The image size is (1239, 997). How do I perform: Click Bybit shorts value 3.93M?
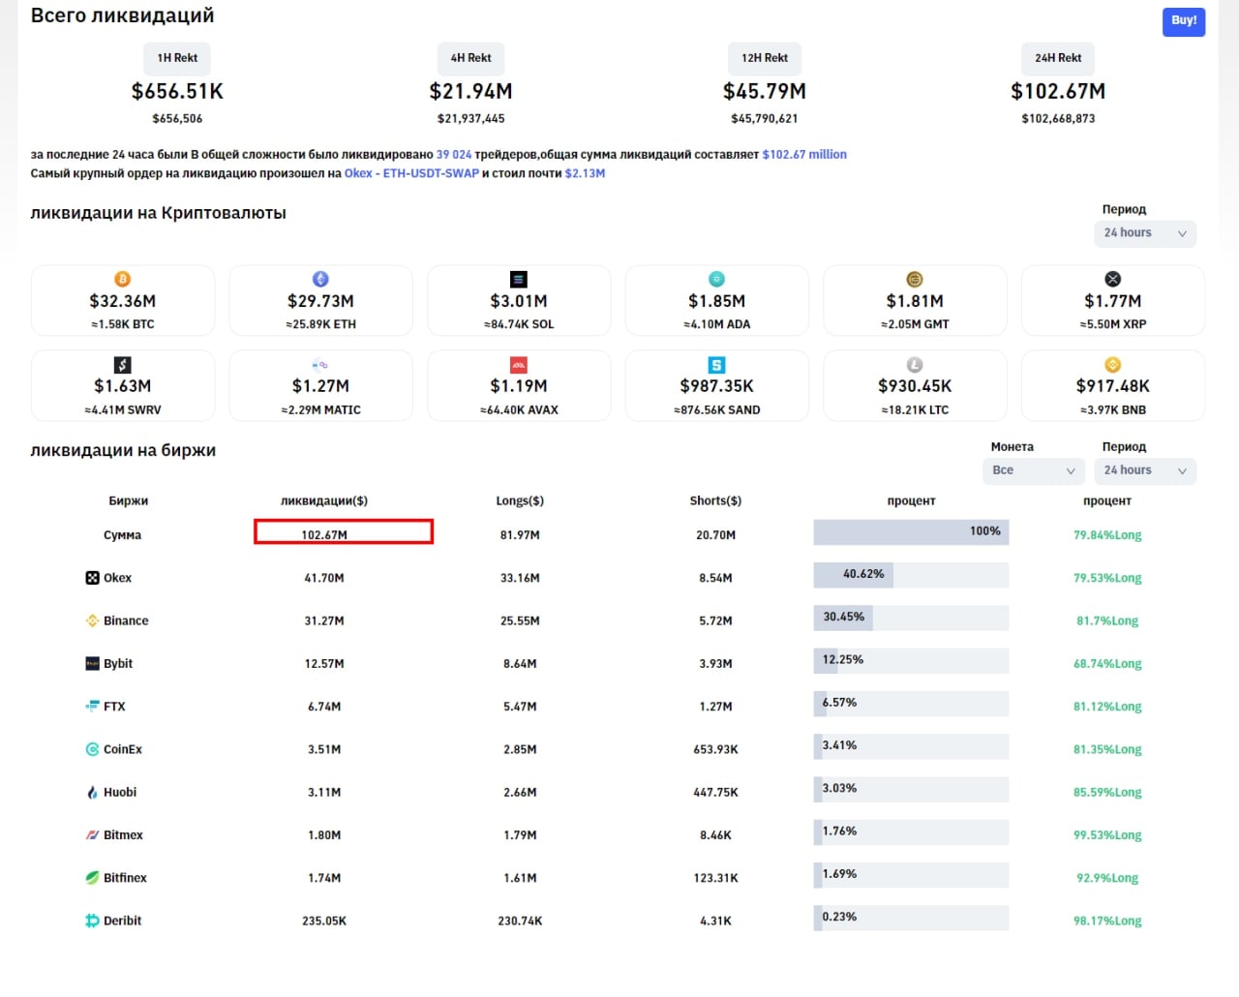pos(715,664)
